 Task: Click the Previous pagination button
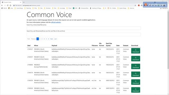pos(34,39)
